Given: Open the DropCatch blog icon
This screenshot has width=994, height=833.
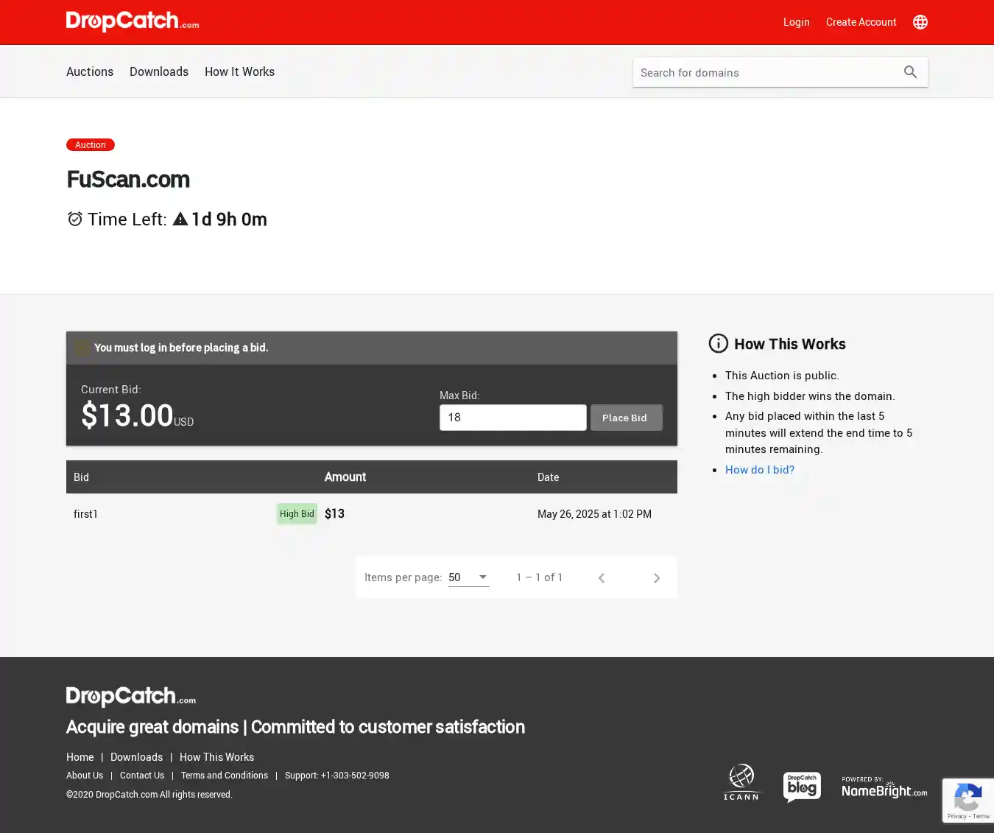Looking at the screenshot, I should tap(802, 787).
